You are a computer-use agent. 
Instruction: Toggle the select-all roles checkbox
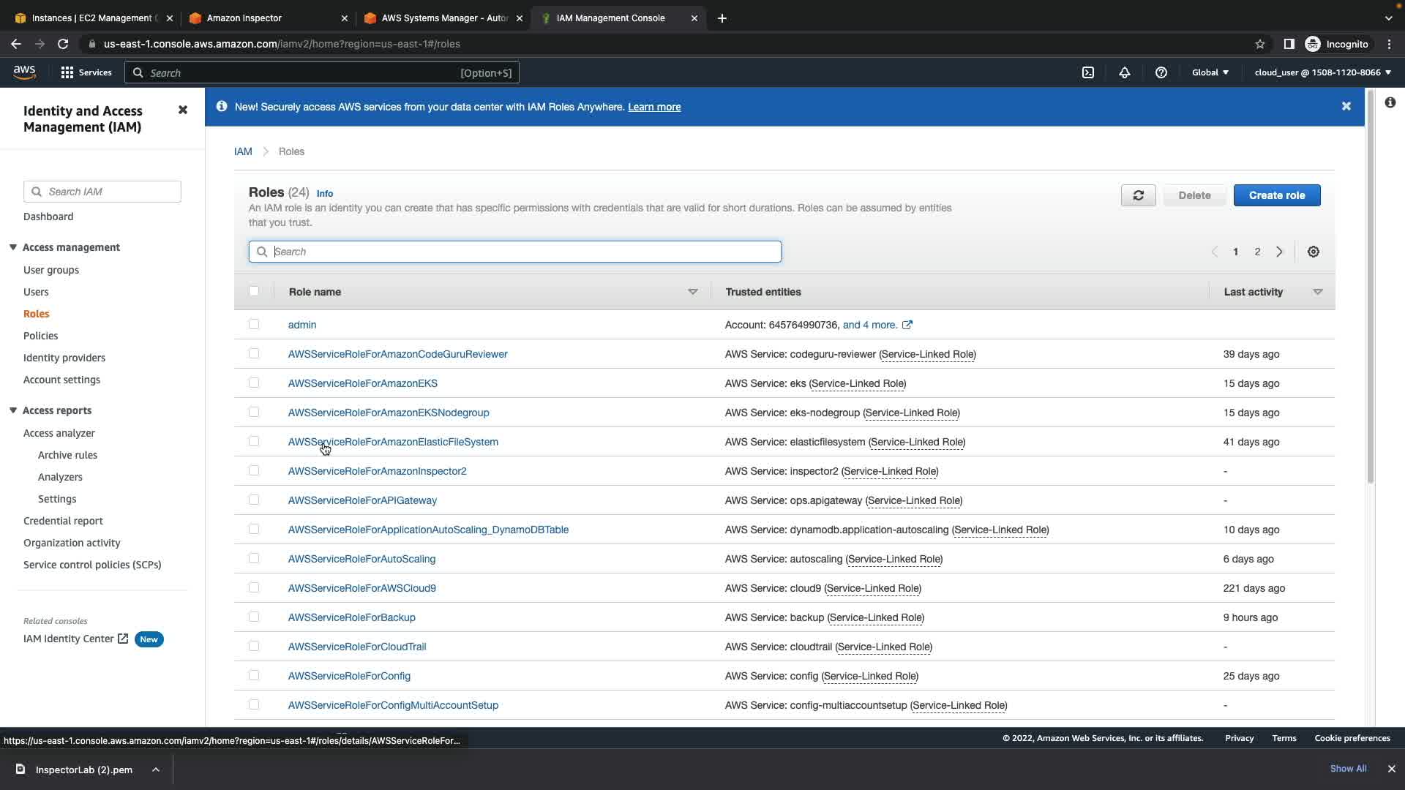(x=254, y=291)
